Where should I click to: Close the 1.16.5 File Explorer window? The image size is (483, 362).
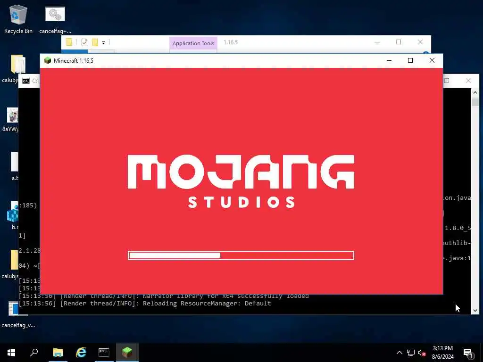pyautogui.click(x=420, y=42)
